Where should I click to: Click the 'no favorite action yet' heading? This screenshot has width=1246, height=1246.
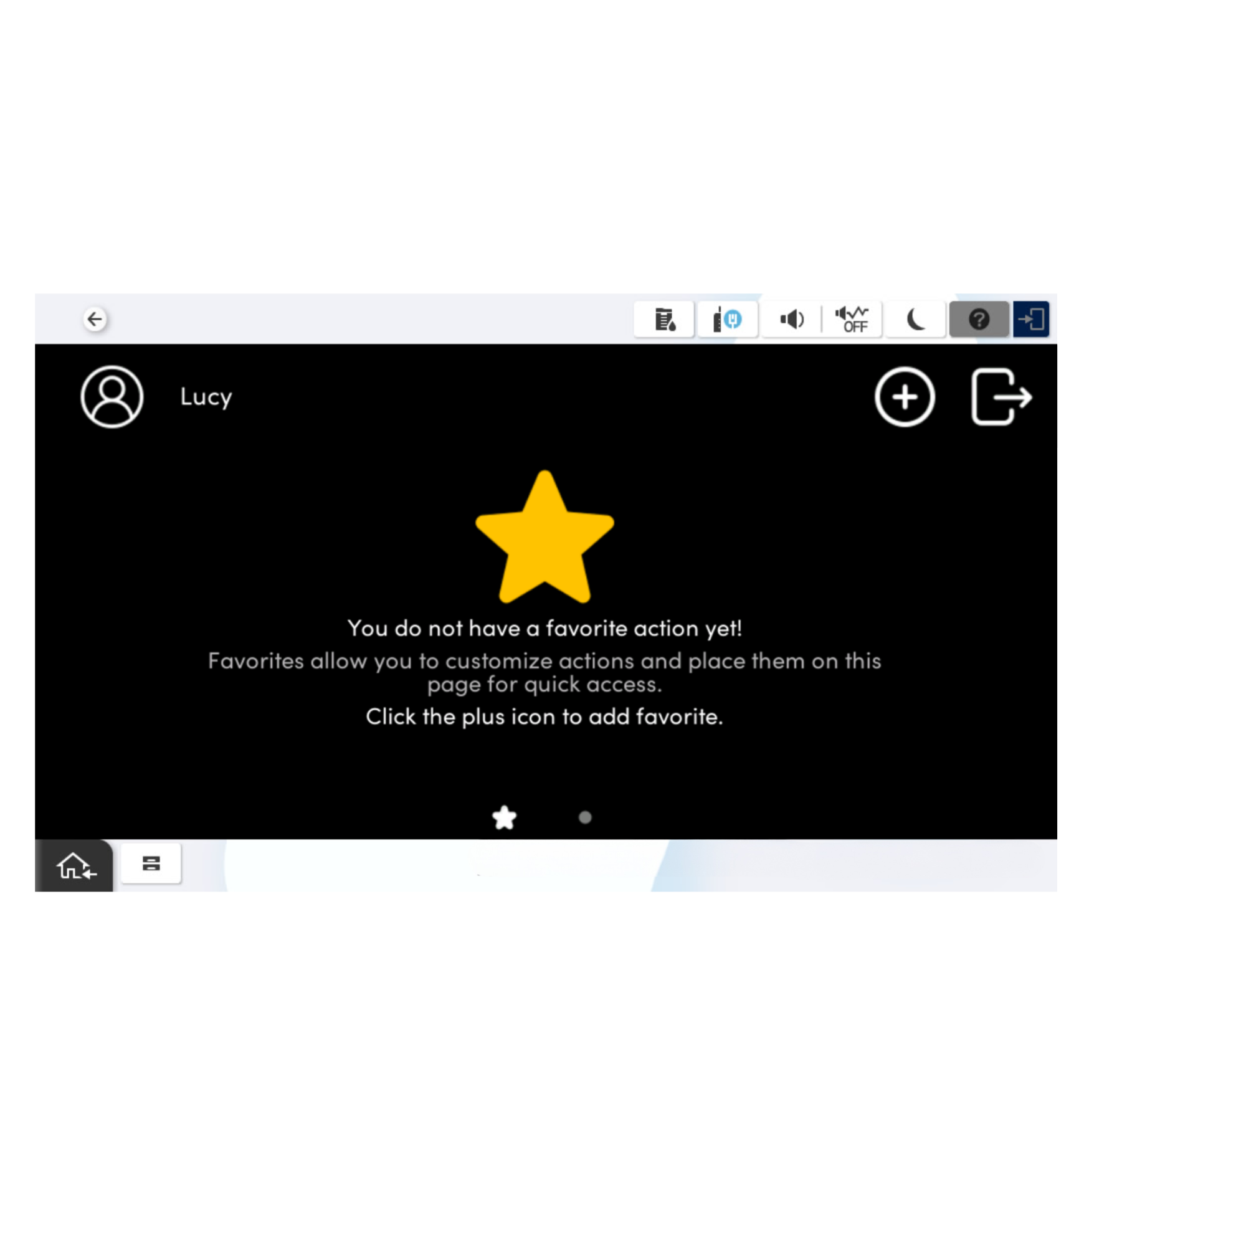(x=545, y=628)
